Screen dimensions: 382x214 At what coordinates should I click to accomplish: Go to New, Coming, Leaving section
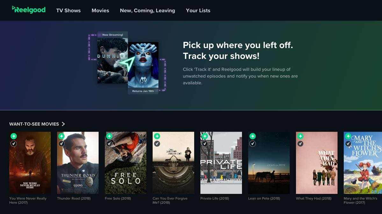(x=148, y=10)
